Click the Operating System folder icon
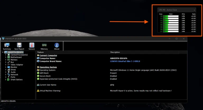 (x=38, y=67)
